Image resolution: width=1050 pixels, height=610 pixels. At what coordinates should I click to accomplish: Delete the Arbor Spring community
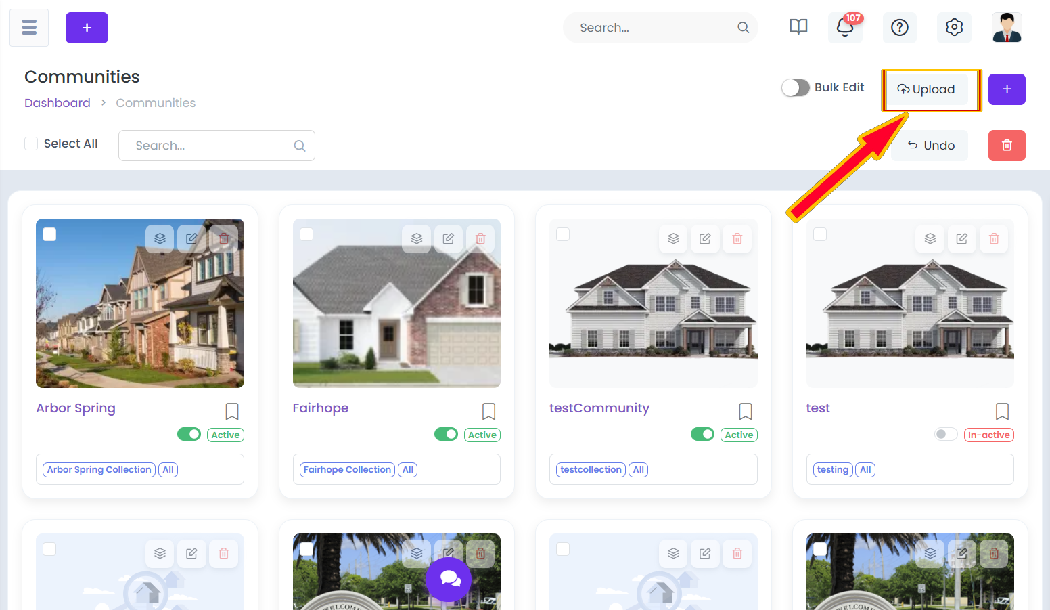coord(224,238)
